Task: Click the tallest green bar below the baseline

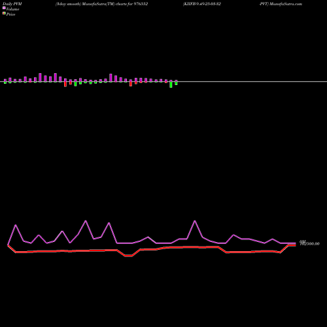Action: [171, 84]
